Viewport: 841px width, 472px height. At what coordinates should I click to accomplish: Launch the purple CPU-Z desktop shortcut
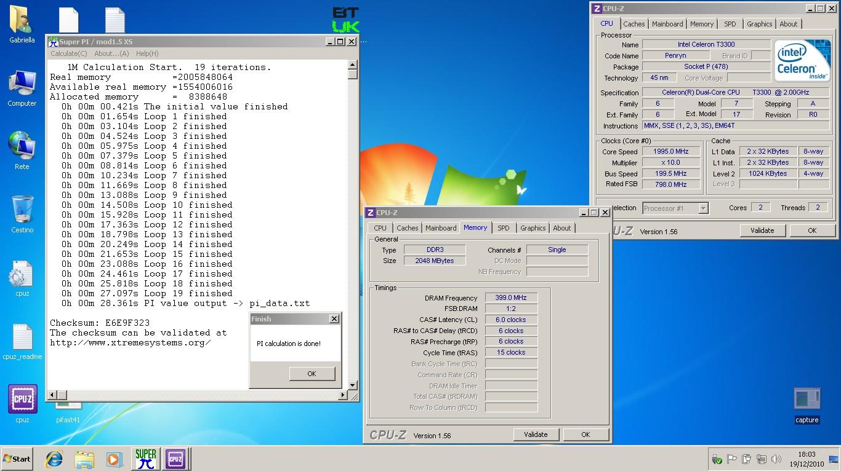tap(23, 399)
